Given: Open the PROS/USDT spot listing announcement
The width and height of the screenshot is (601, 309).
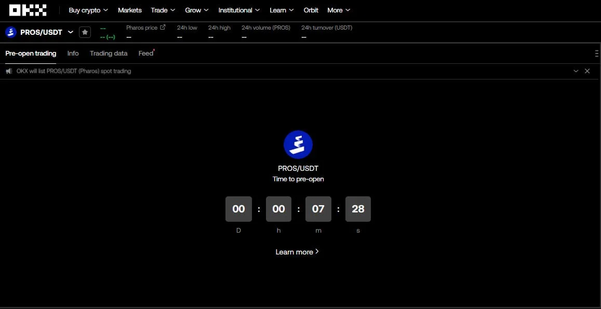Looking at the screenshot, I should (74, 71).
